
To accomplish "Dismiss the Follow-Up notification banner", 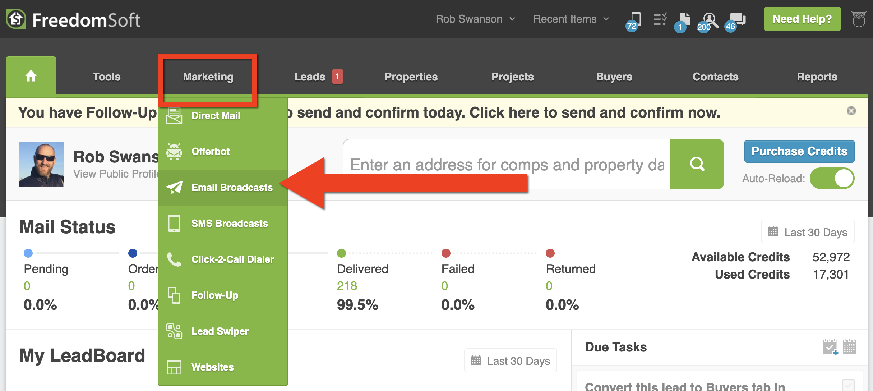I will [851, 111].
